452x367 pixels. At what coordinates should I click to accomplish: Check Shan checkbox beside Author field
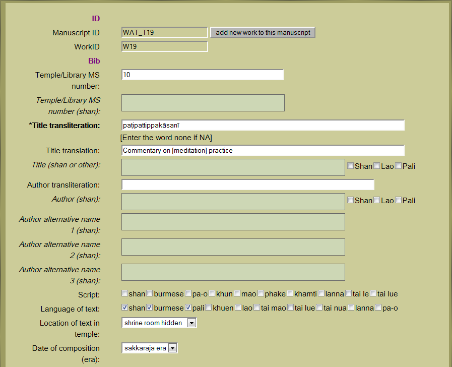(351, 200)
